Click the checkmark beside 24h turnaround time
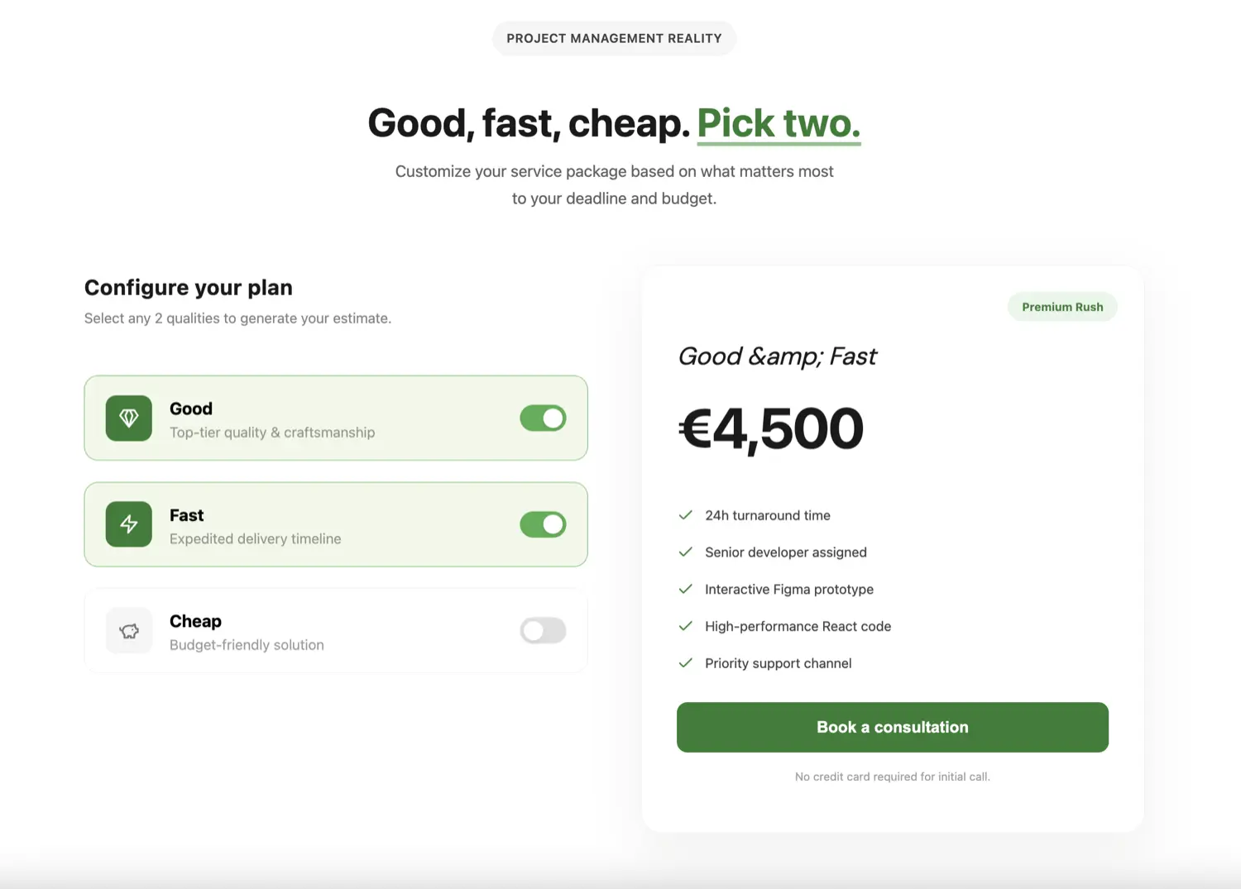1241x889 pixels. (686, 515)
